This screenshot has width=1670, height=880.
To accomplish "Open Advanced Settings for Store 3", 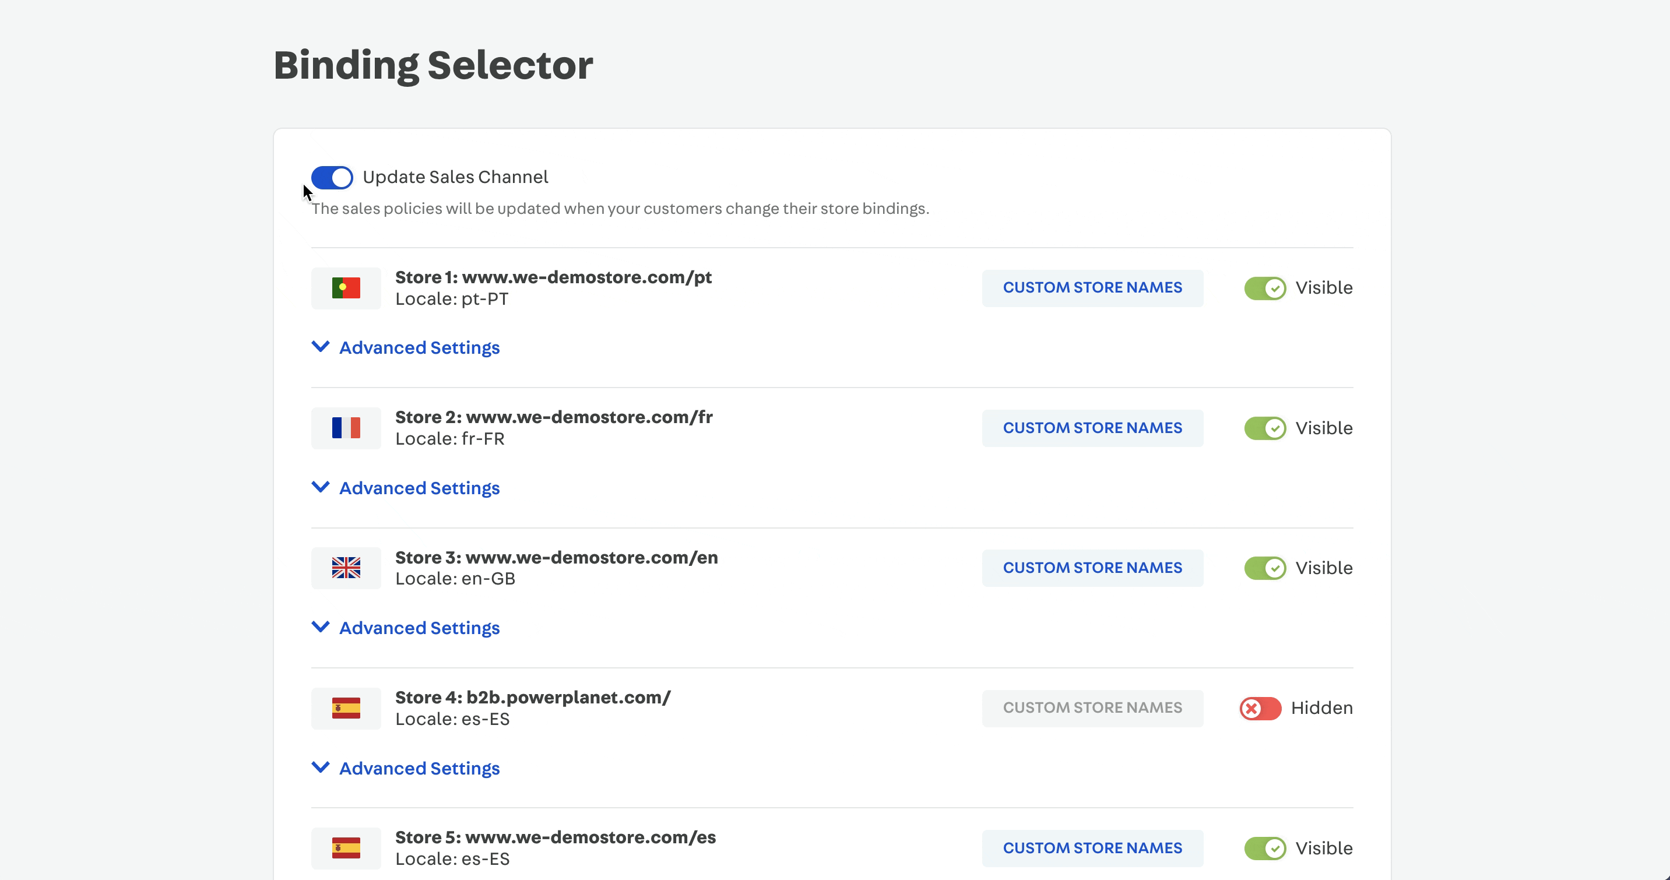I will click(419, 628).
